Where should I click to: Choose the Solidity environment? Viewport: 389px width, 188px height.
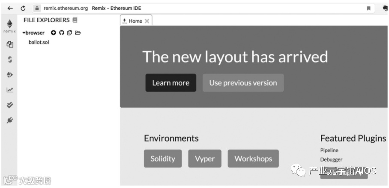pyautogui.click(x=163, y=159)
